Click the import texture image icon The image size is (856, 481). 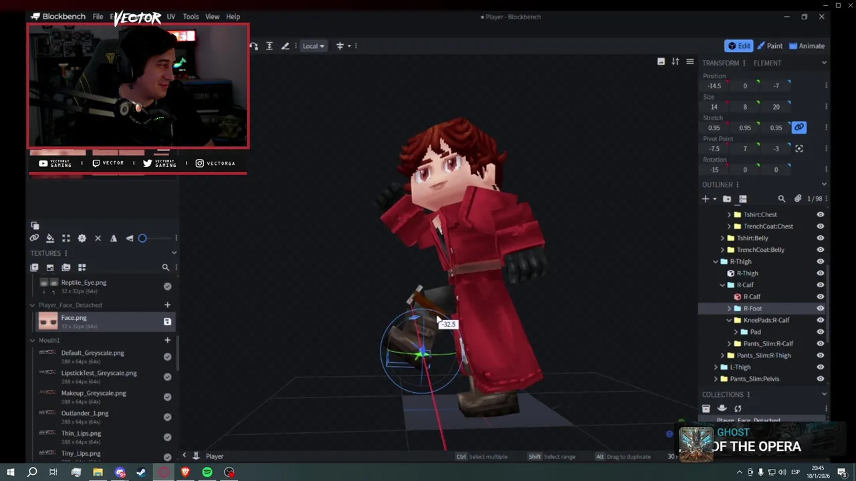(x=50, y=267)
